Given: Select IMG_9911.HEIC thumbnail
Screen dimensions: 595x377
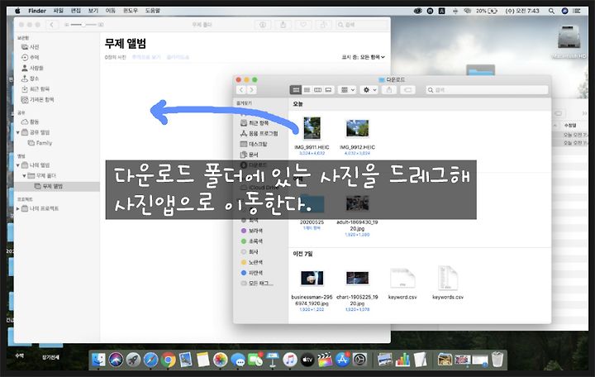Looking at the screenshot, I should (312, 128).
